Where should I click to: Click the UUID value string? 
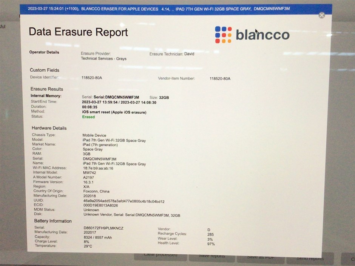click(123, 201)
